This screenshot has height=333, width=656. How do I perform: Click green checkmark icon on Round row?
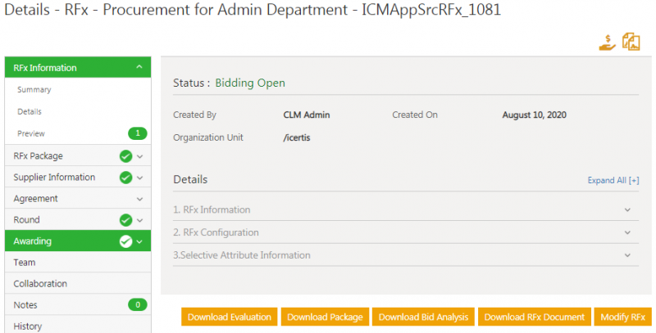pos(125,220)
